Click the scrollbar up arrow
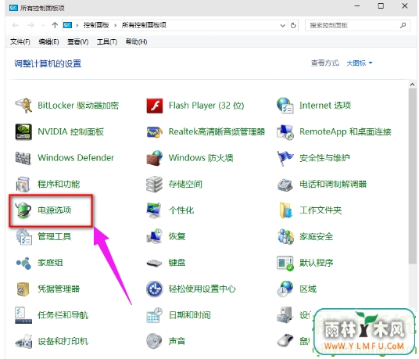 (412, 84)
